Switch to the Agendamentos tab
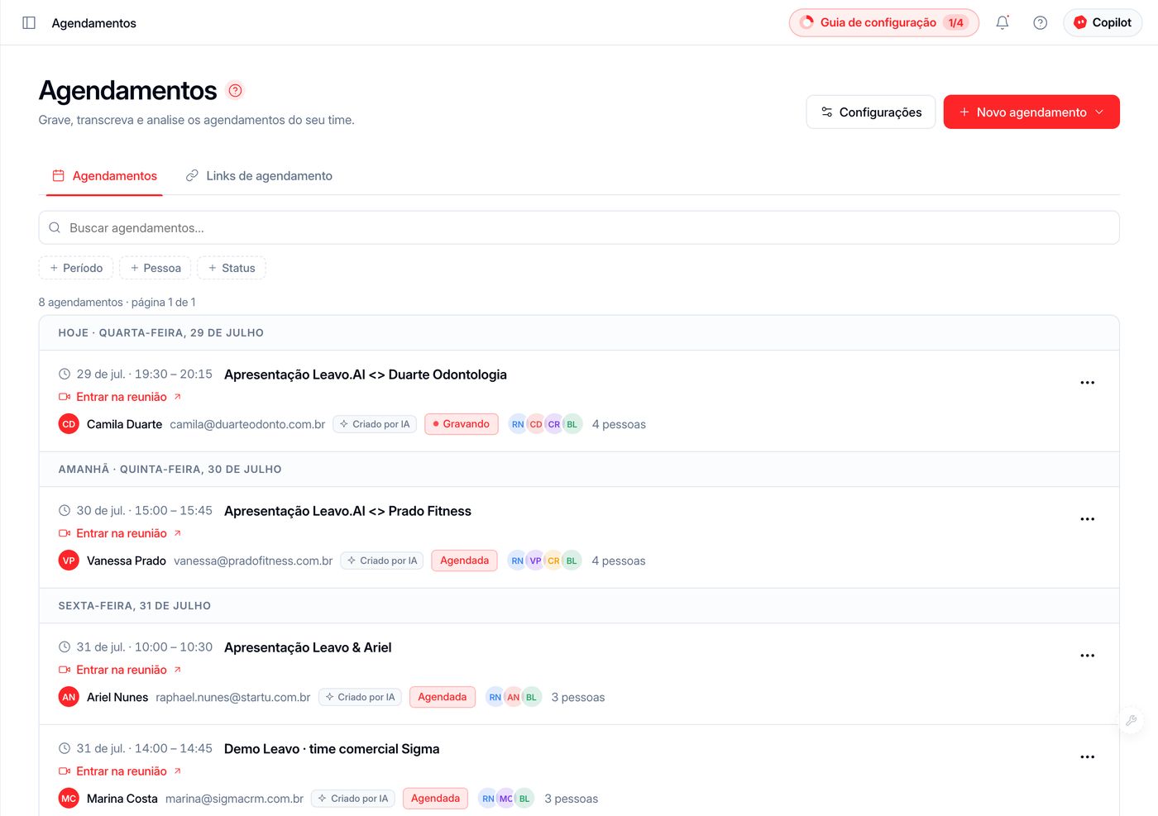This screenshot has height=816, width=1158. pyautogui.click(x=104, y=176)
